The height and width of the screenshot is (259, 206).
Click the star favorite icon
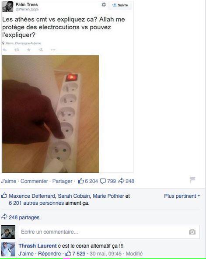[x=29, y=50]
